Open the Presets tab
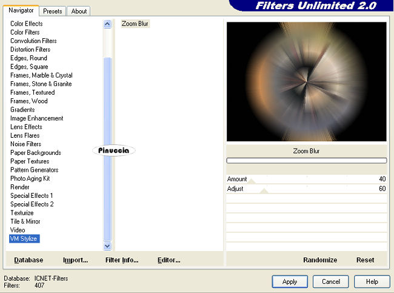Screen dimensions: 394x293 [53, 12]
